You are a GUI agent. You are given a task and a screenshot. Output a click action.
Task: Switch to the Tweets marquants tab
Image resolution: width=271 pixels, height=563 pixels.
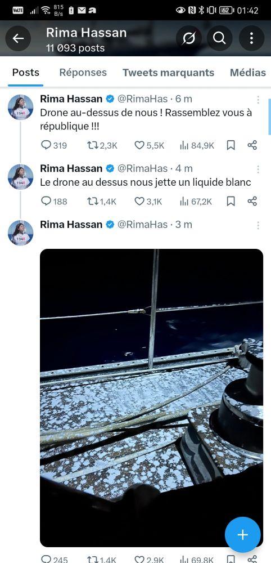[169, 73]
